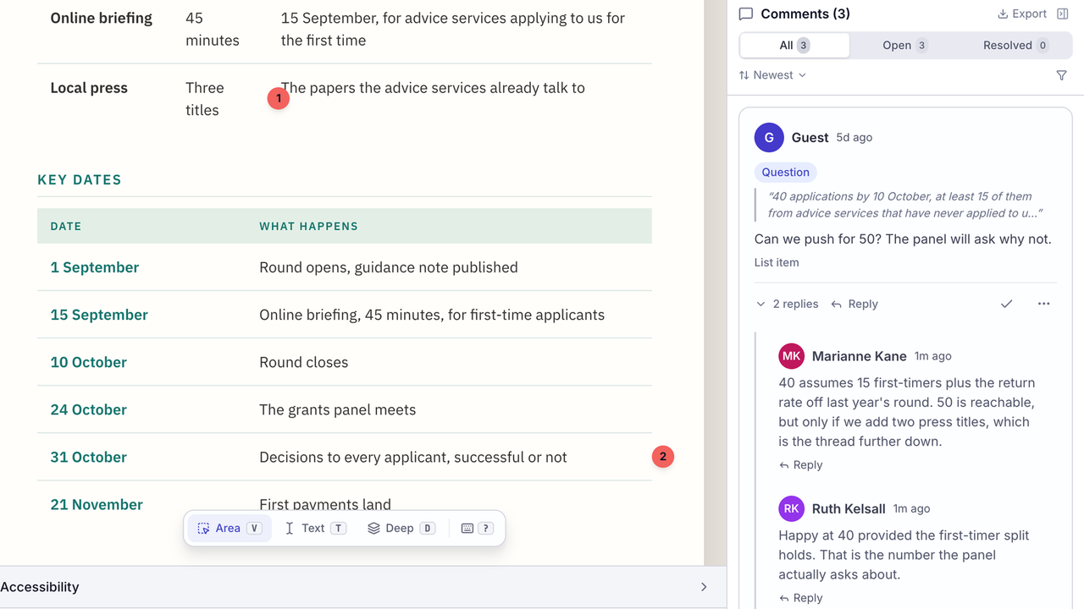
Task: Click the "15 September" date cell
Action: click(99, 315)
